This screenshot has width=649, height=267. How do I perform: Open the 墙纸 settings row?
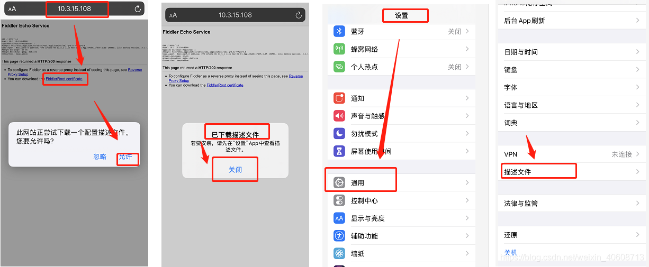coord(401,253)
